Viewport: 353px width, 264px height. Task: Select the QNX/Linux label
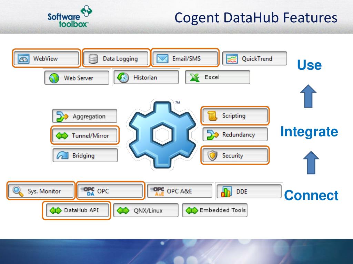coord(148,211)
